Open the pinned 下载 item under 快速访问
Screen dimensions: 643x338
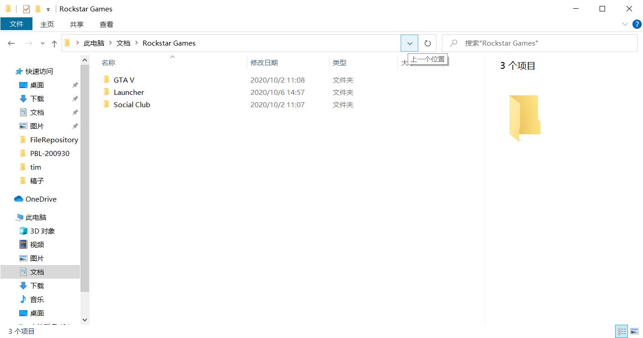pos(37,99)
